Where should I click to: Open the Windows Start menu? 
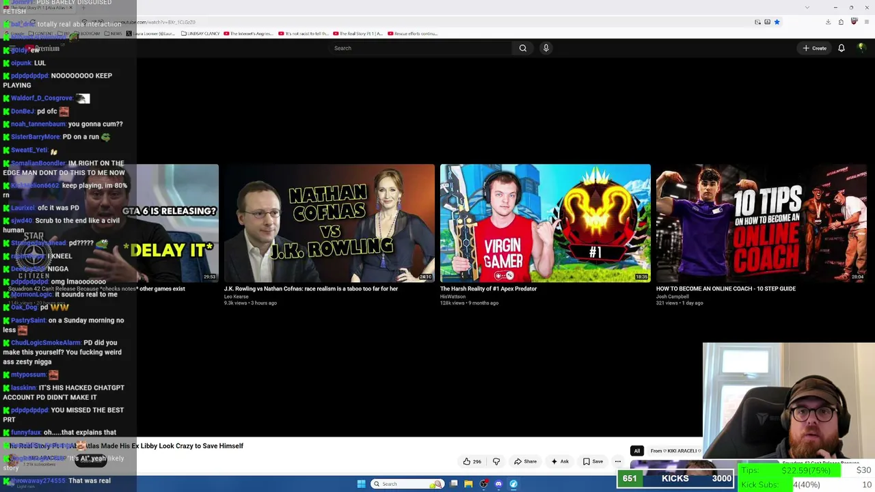[x=361, y=484]
